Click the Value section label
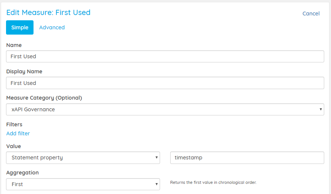This screenshot has height=194, width=331. [x=14, y=146]
